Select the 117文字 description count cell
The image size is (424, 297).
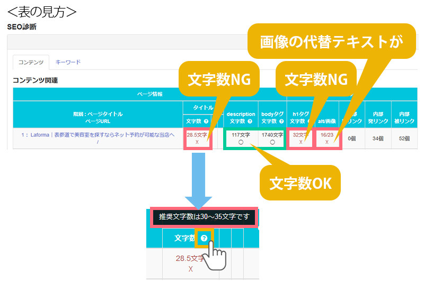[x=241, y=138]
